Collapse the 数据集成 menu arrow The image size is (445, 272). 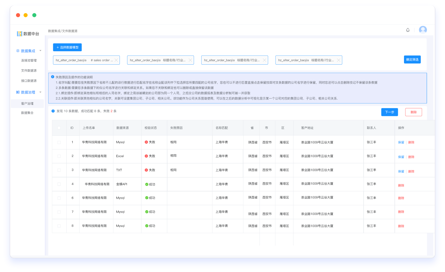tap(40, 51)
